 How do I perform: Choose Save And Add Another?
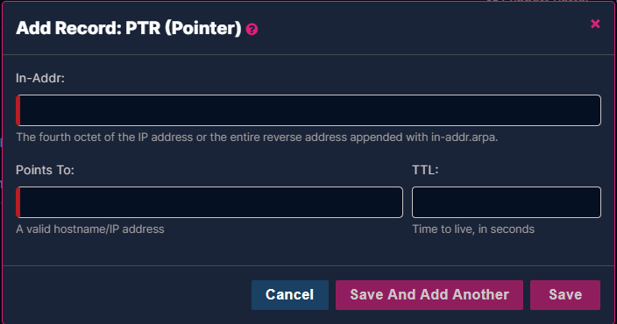429,295
